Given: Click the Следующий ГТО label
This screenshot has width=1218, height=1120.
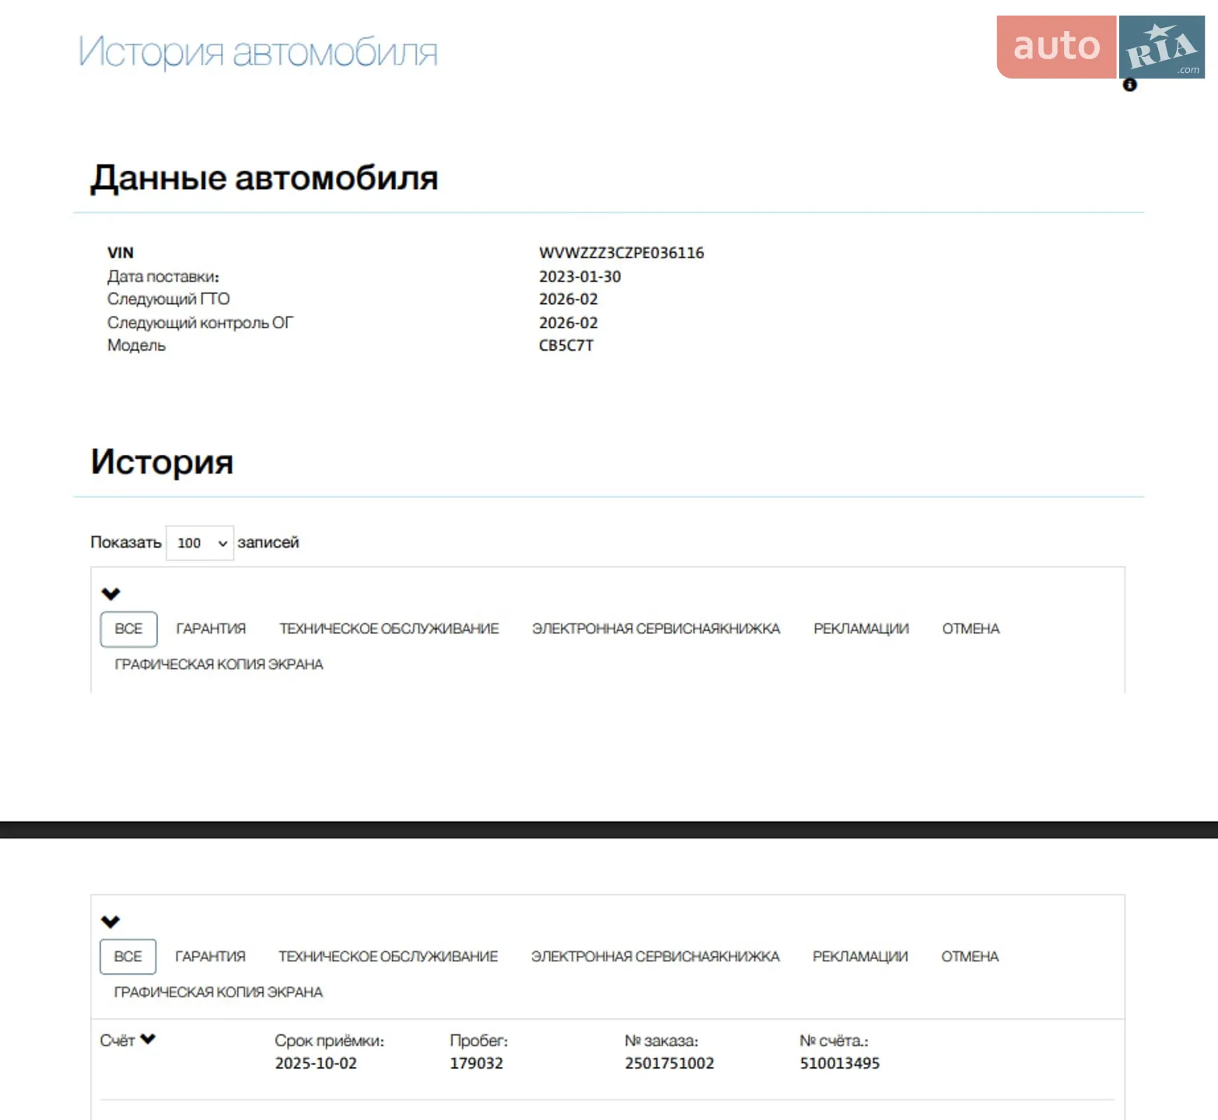Looking at the screenshot, I should pyautogui.click(x=168, y=299).
